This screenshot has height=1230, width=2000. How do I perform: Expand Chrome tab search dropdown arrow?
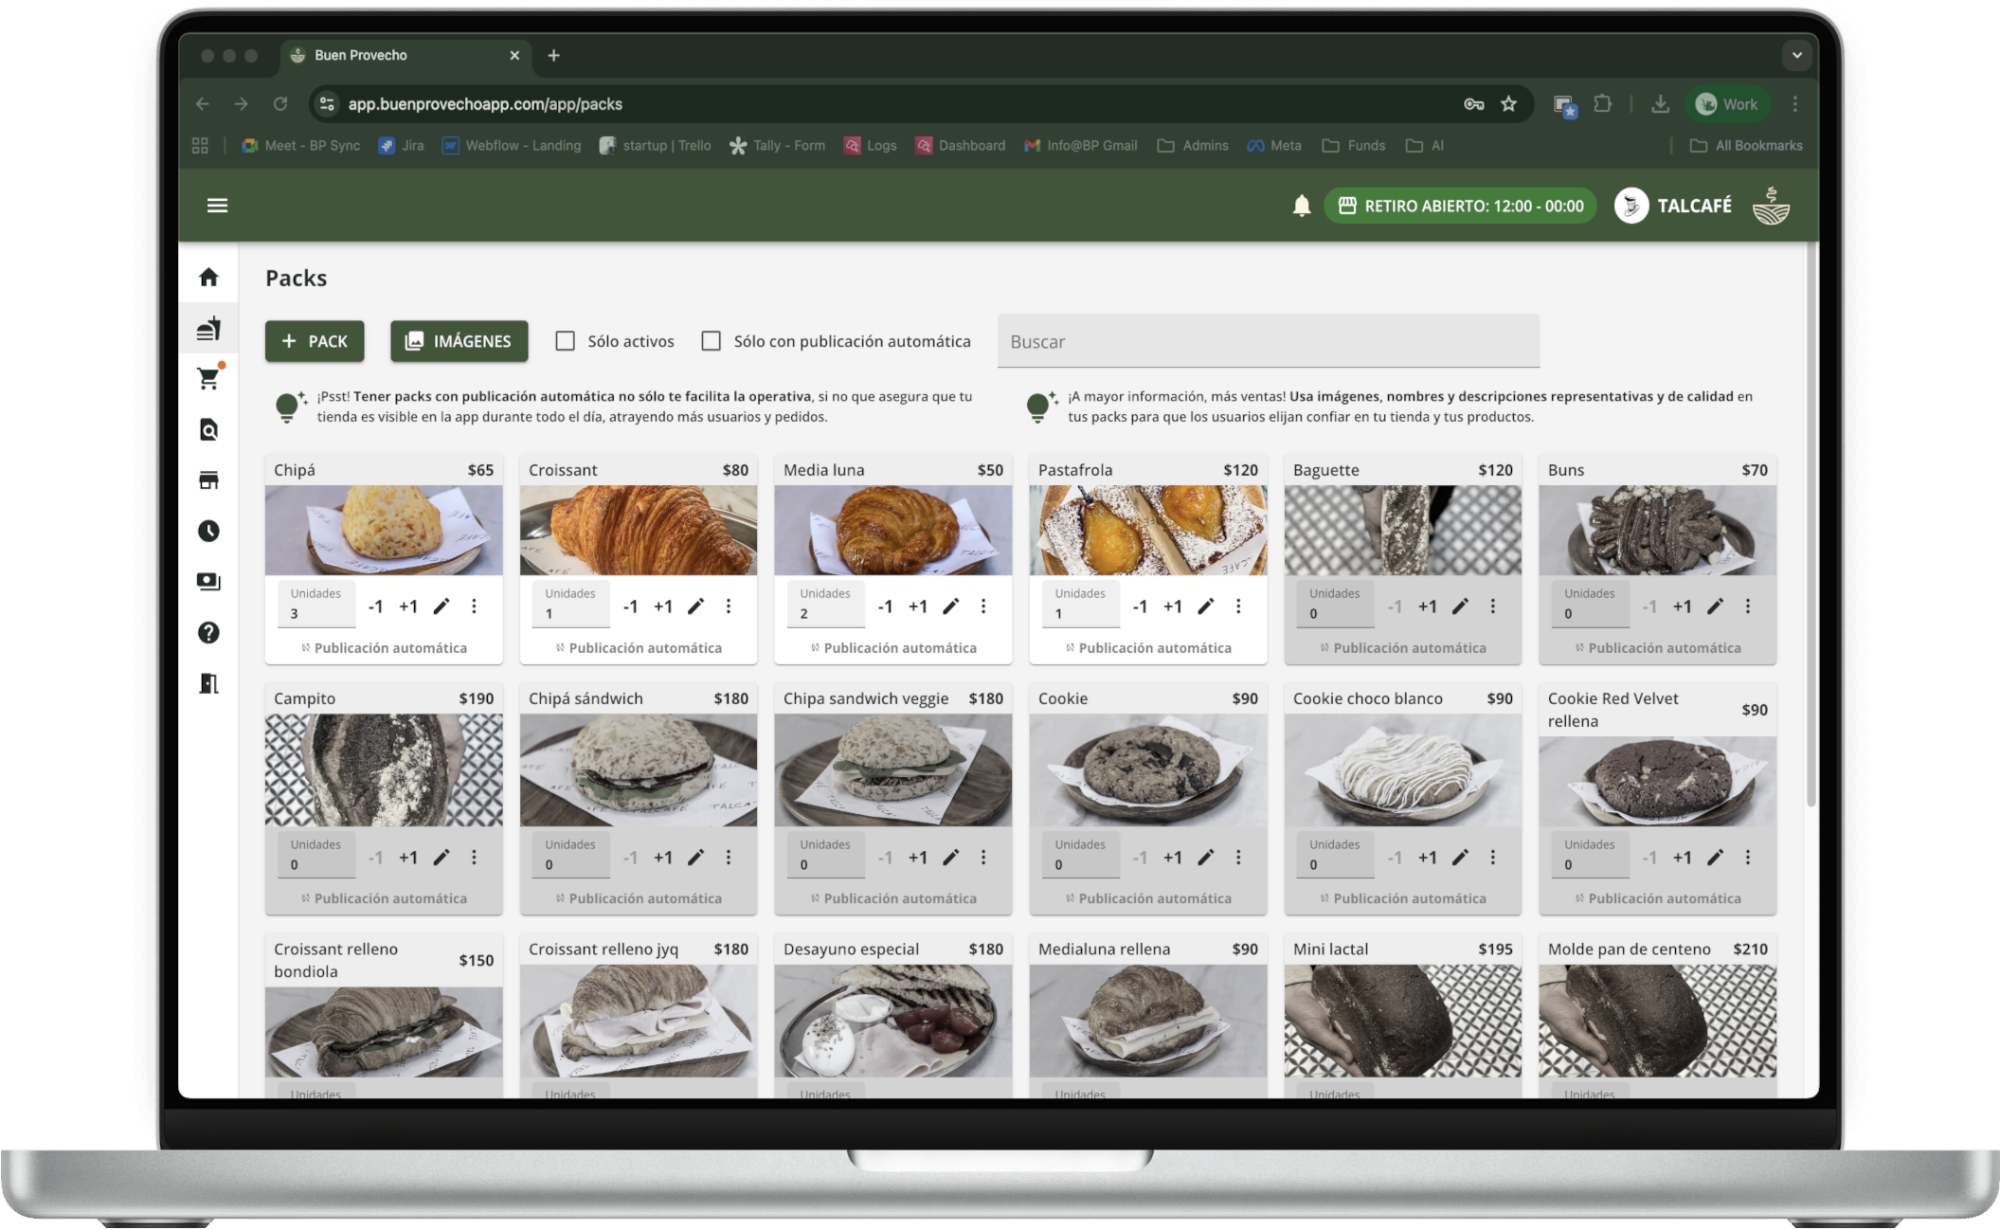tap(1796, 55)
